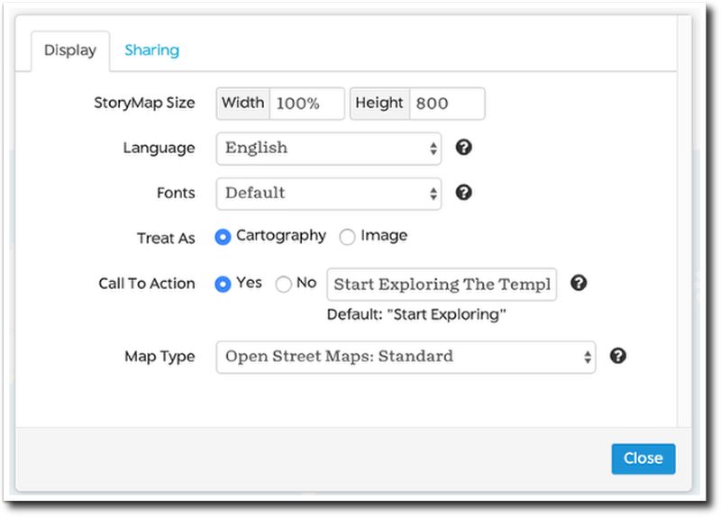Screen dimensions: 721x517
Task: Click the StoryMap Size label
Action: coord(144,103)
